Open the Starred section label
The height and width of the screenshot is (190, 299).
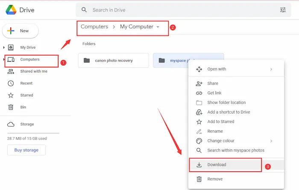click(26, 95)
